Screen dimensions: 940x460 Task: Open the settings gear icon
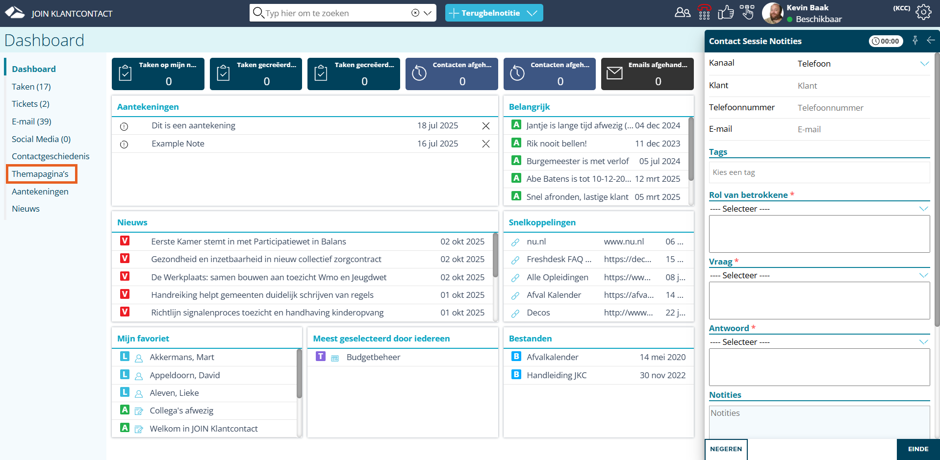pyautogui.click(x=923, y=12)
